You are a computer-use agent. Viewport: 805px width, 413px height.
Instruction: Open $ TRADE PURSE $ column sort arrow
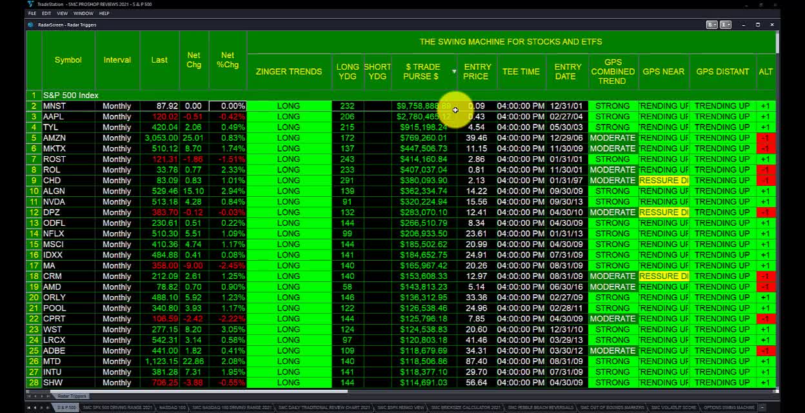(453, 72)
